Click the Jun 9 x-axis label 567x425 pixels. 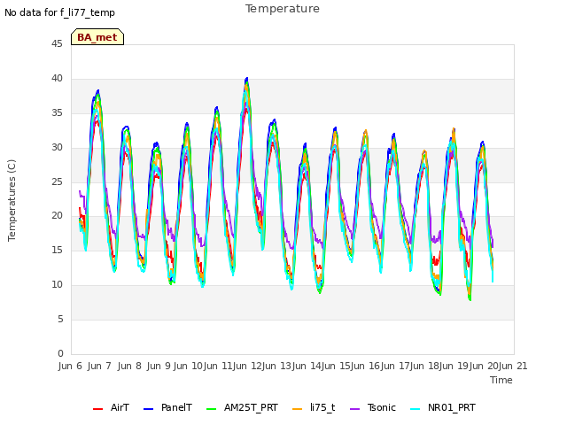click(x=159, y=366)
